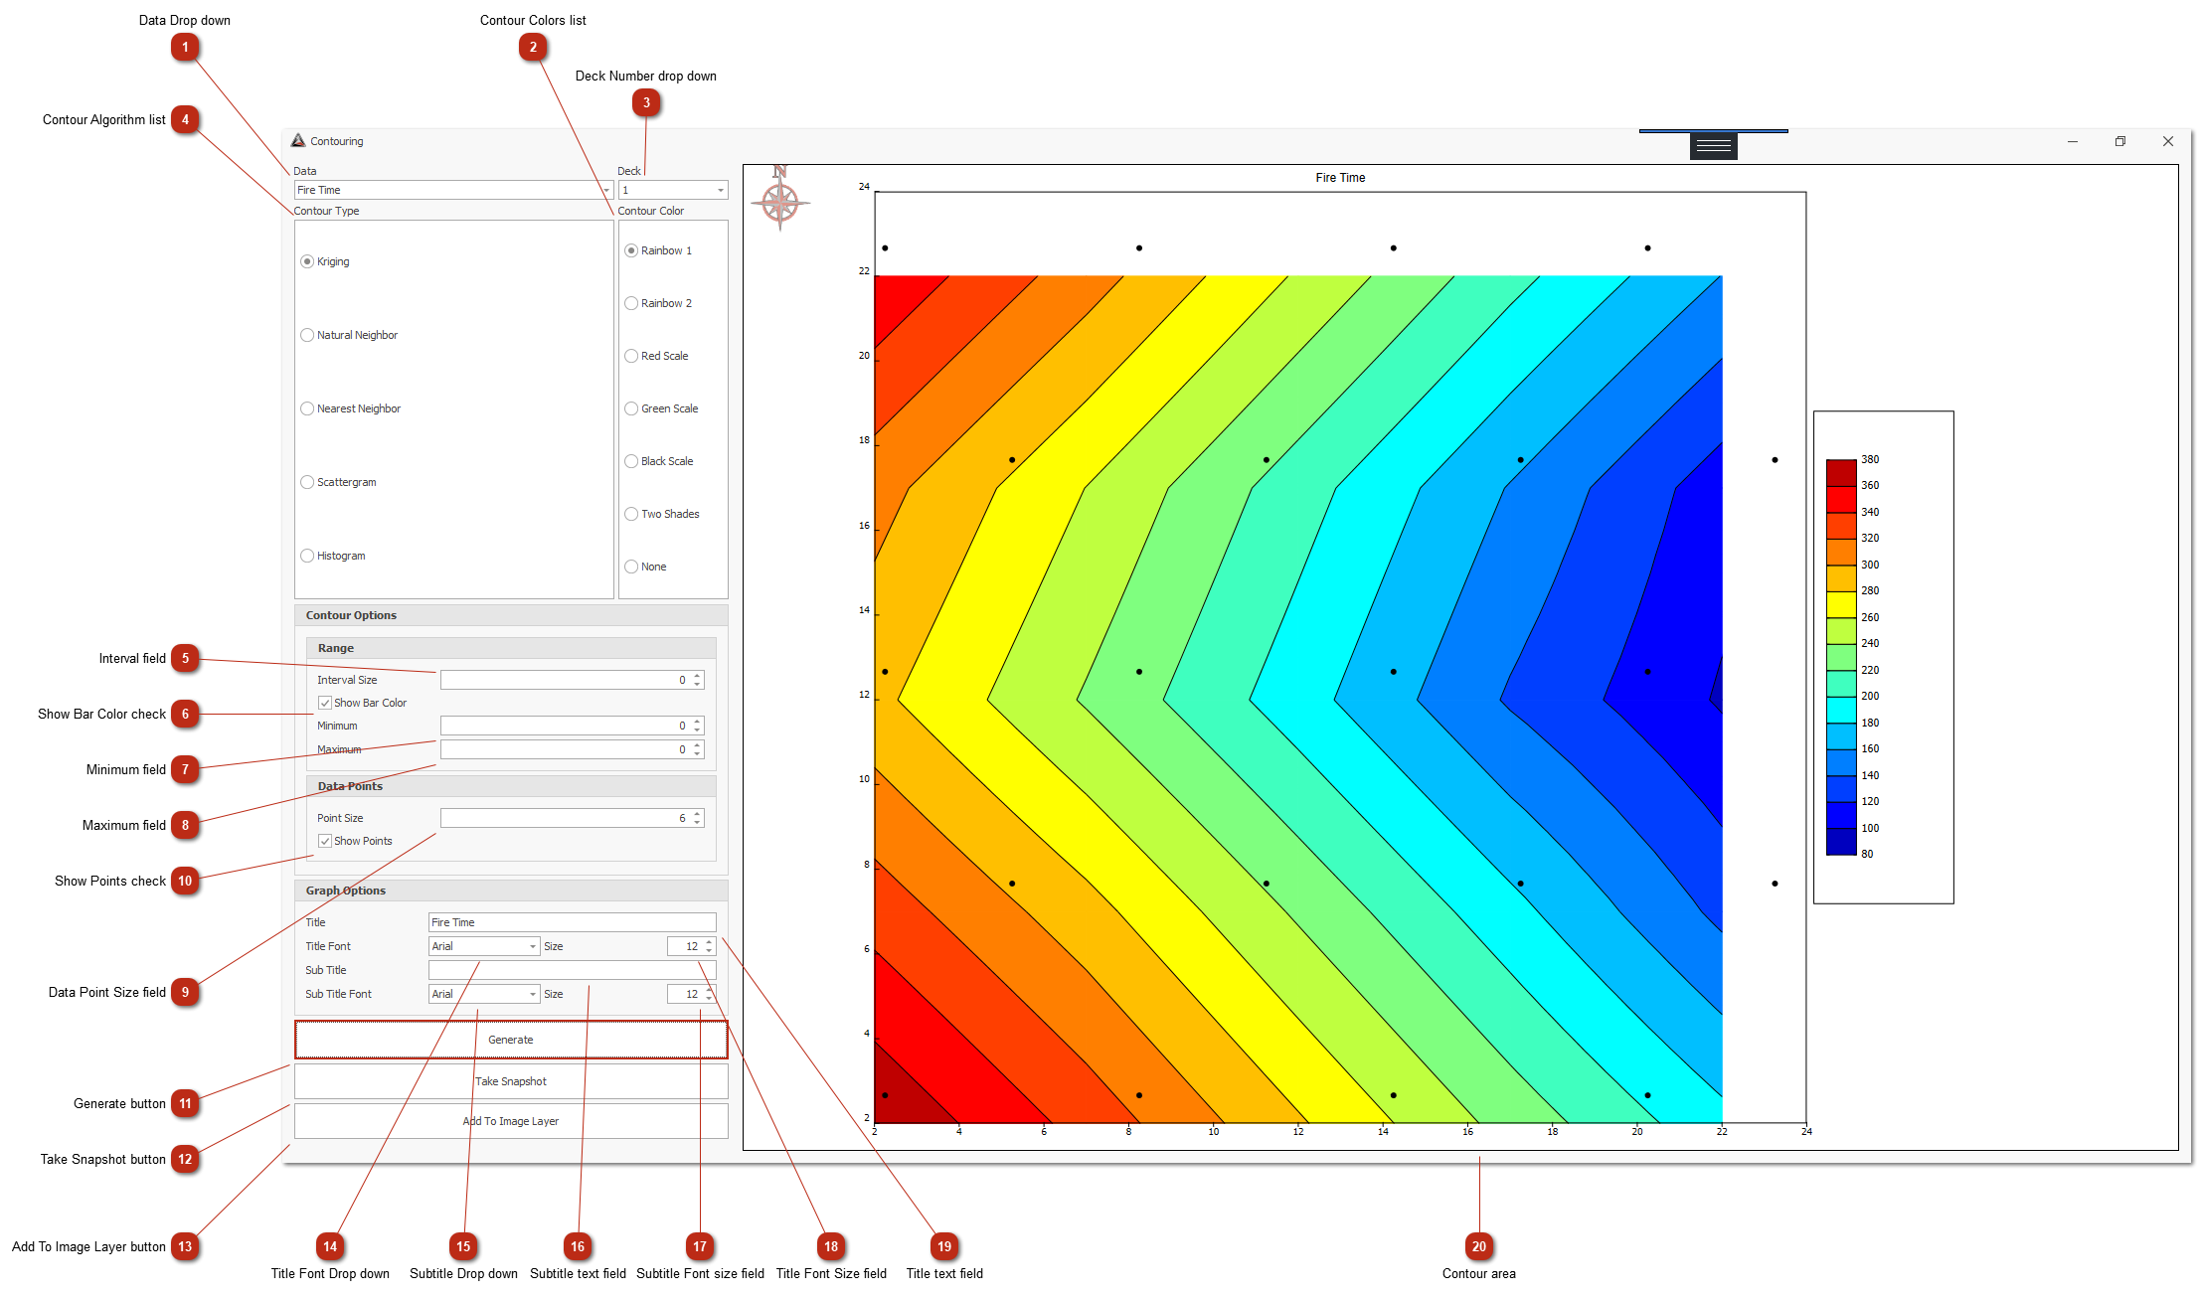Open the Data drop-down showing Fire Time
This screenshot has height=1297, width=2200.
(x=605, y=191)
